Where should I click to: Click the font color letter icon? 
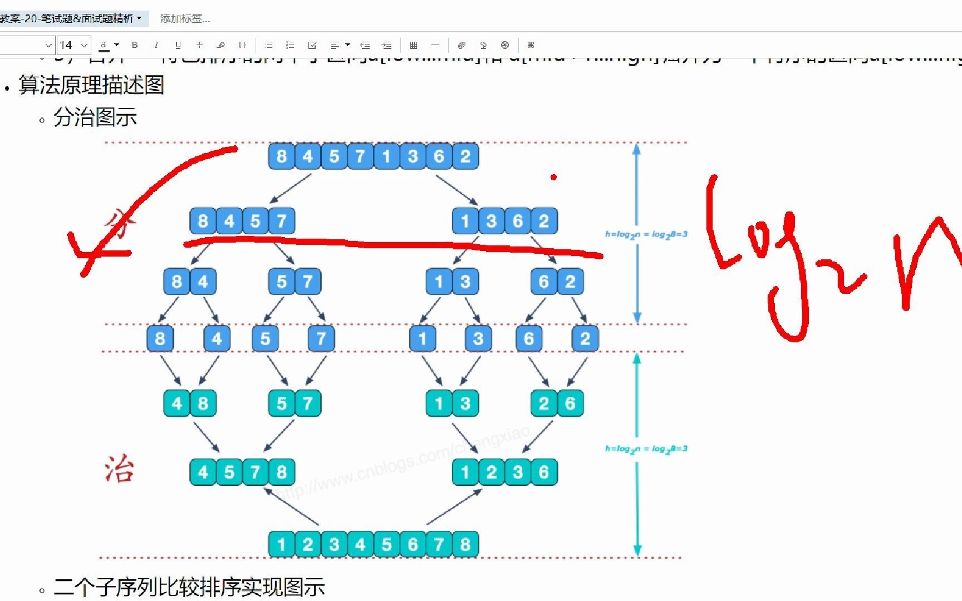(104, 45)
